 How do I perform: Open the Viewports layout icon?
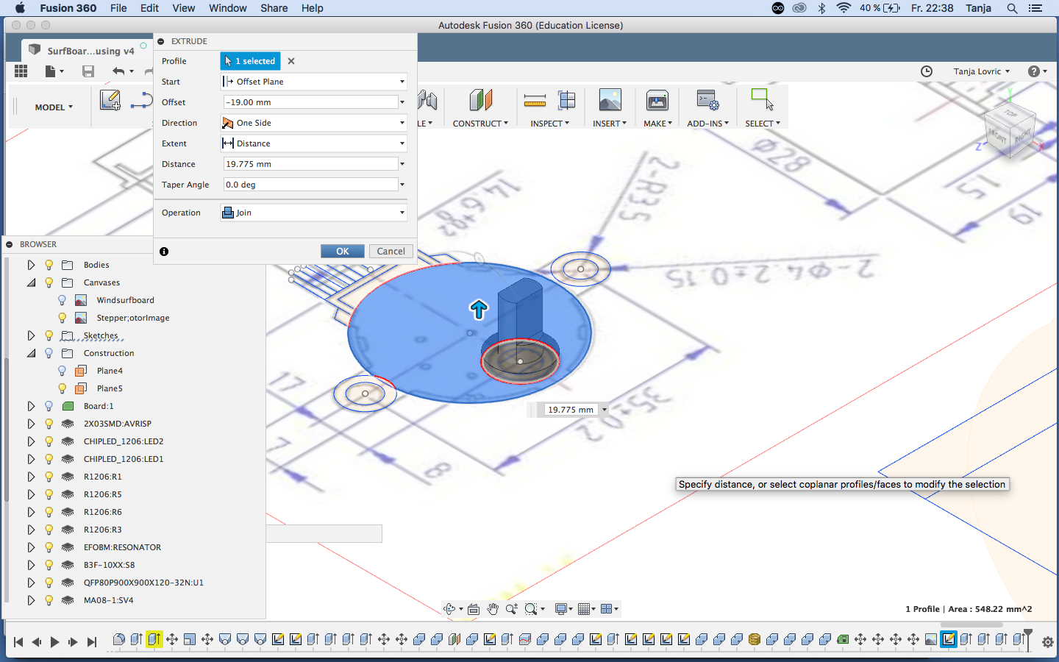[607, 609]
